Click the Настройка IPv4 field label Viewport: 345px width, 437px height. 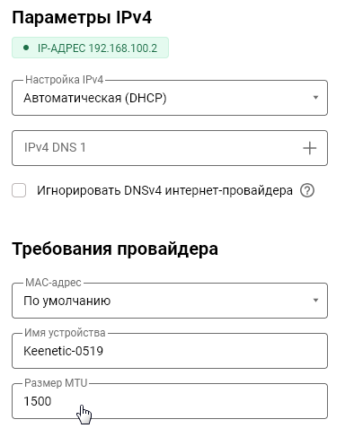(x=64, y=80)
